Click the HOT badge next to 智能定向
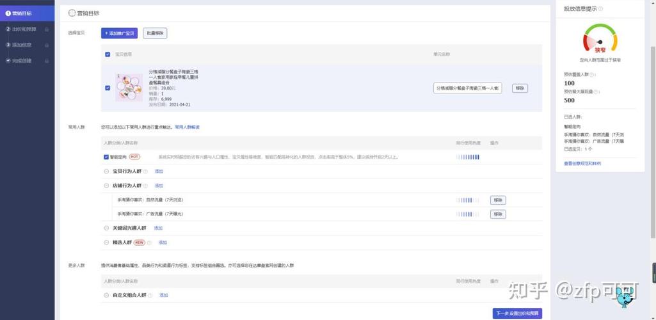 coord(134,157)
